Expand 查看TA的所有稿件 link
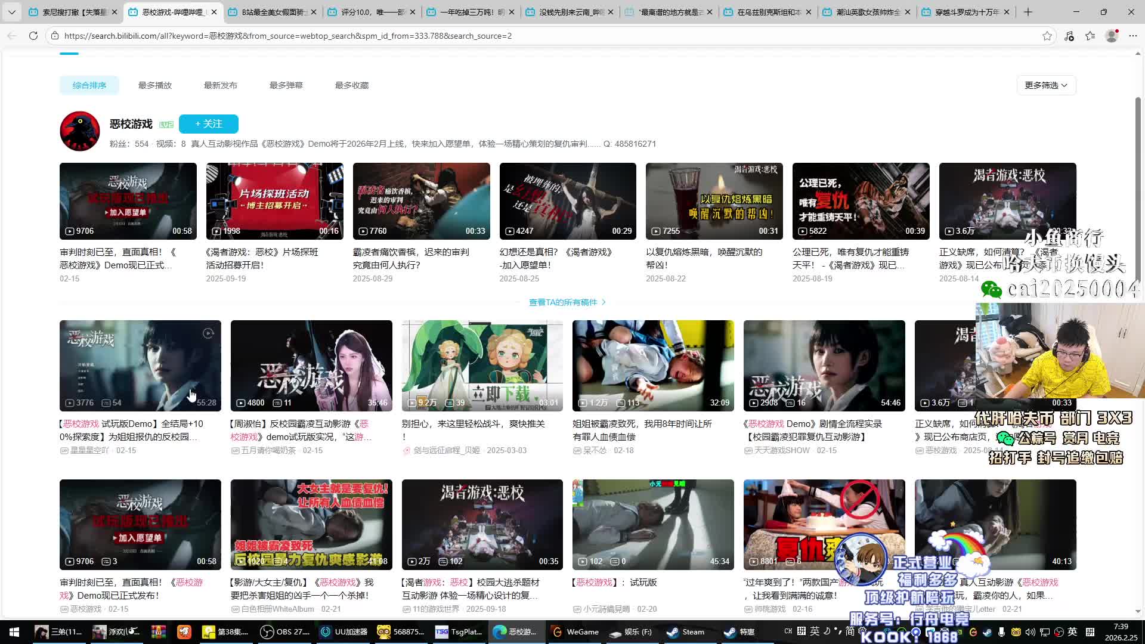The width and height of the screenshot is (1145, 644). (x=567, y=302)
